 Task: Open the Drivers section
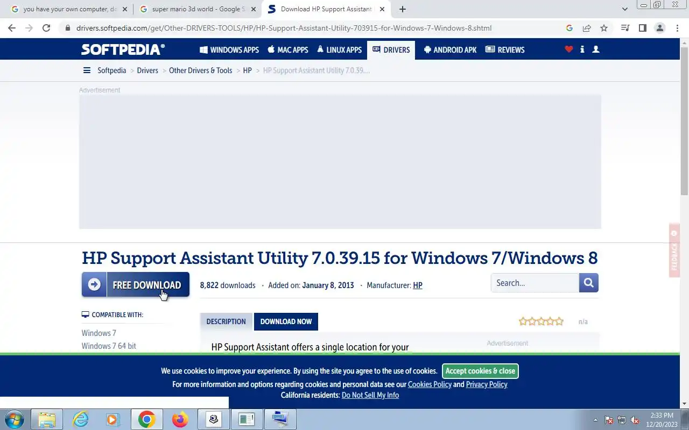[x=391, y=49]
